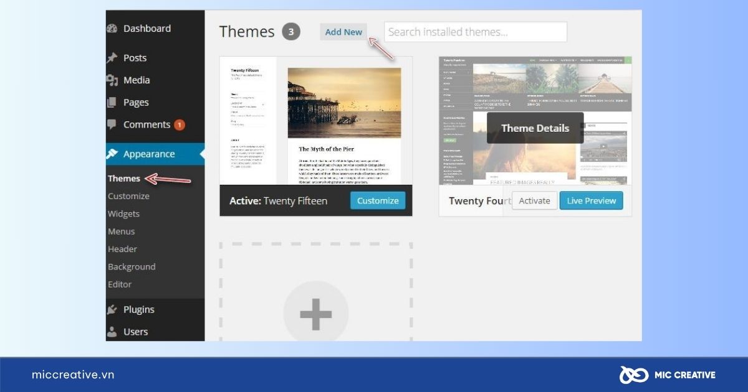Click the Themes page heading

tap(247, 32)
